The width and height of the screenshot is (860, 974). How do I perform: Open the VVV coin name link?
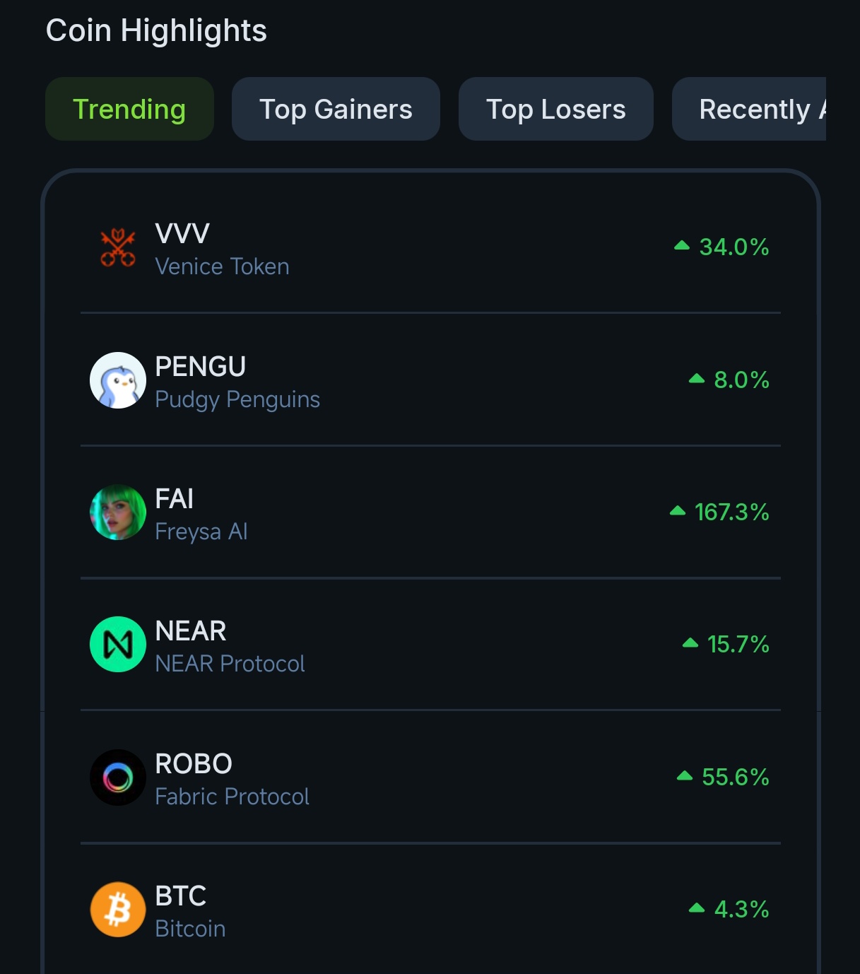pos(182,234)
